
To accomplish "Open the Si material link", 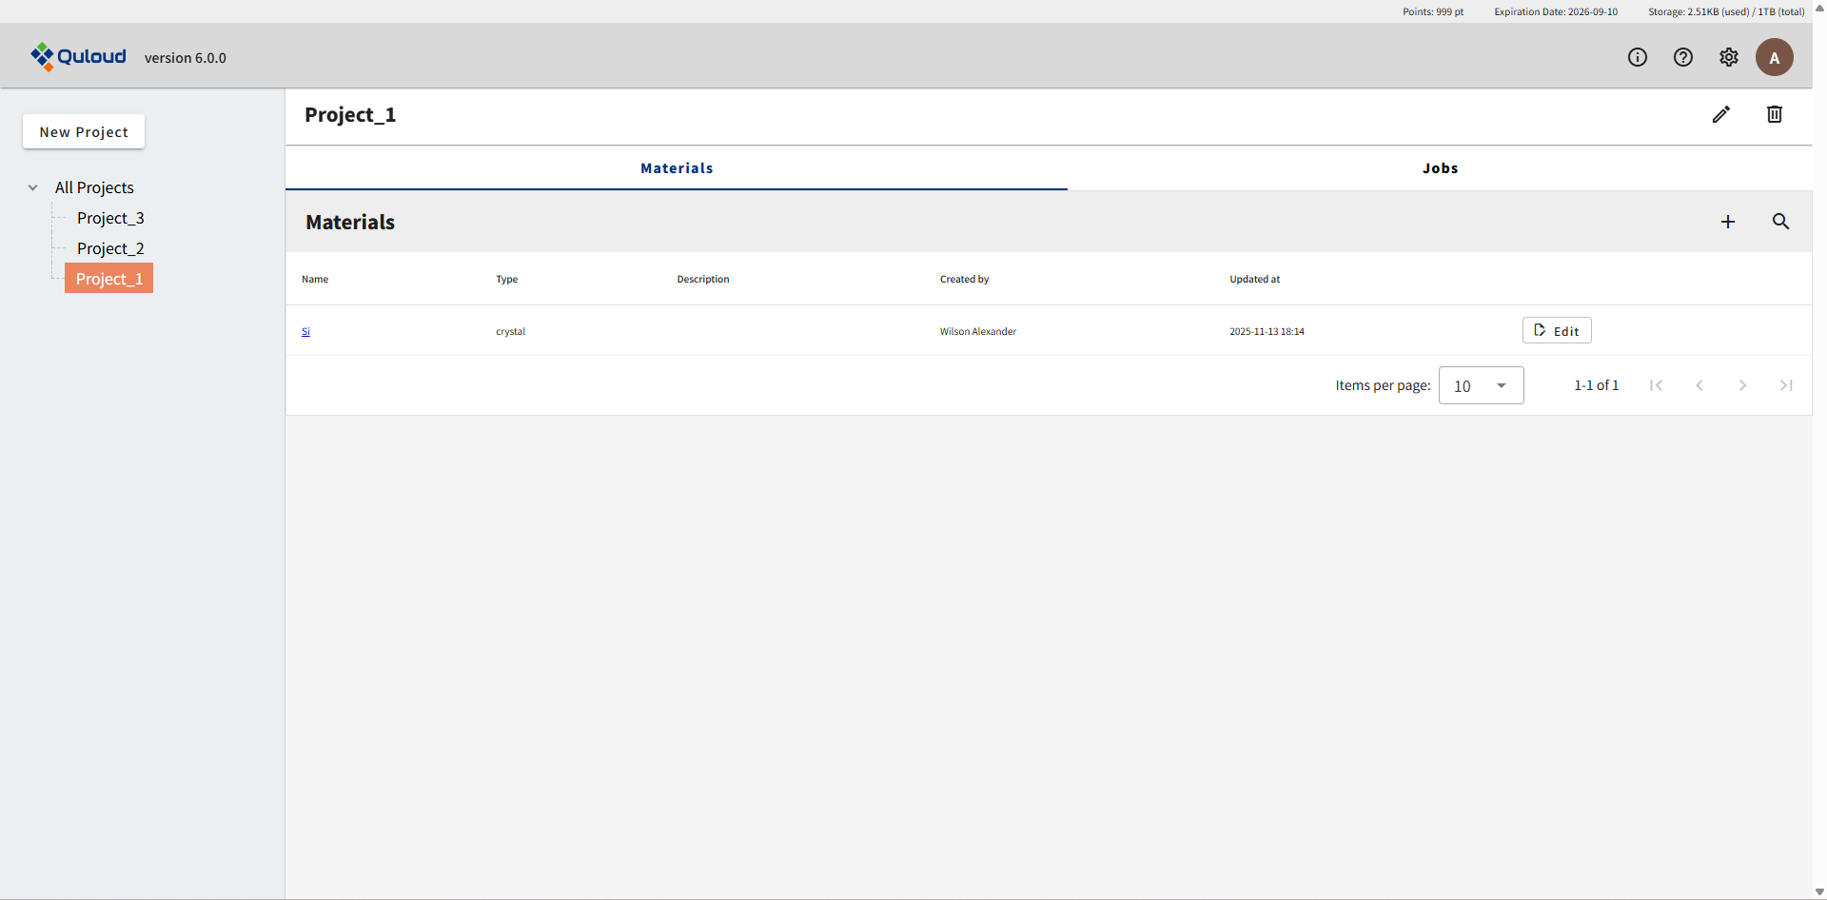I will tap(305, 332).
